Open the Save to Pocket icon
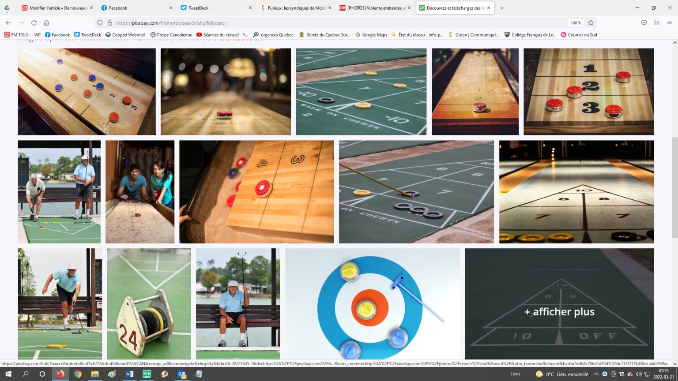The image size is (678, 381). click(644, 23)
